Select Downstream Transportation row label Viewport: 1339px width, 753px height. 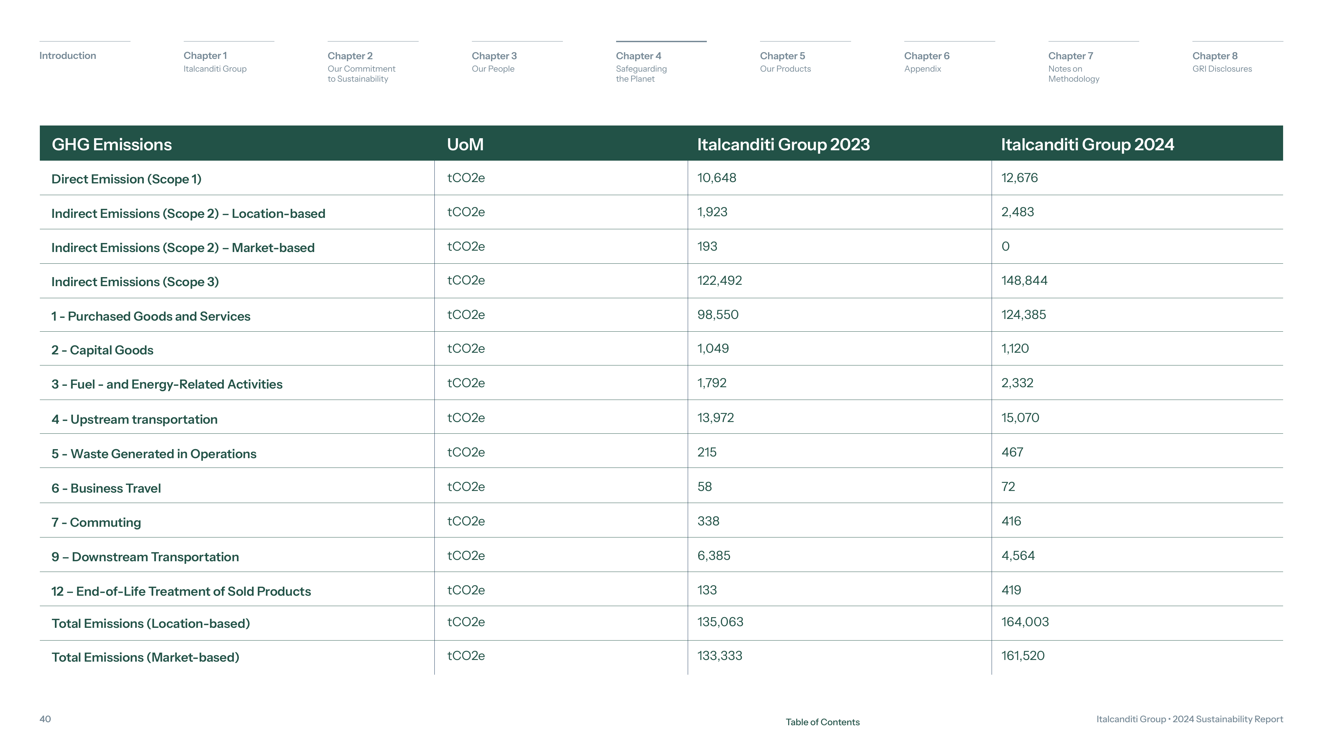click(x=145, y=557)
